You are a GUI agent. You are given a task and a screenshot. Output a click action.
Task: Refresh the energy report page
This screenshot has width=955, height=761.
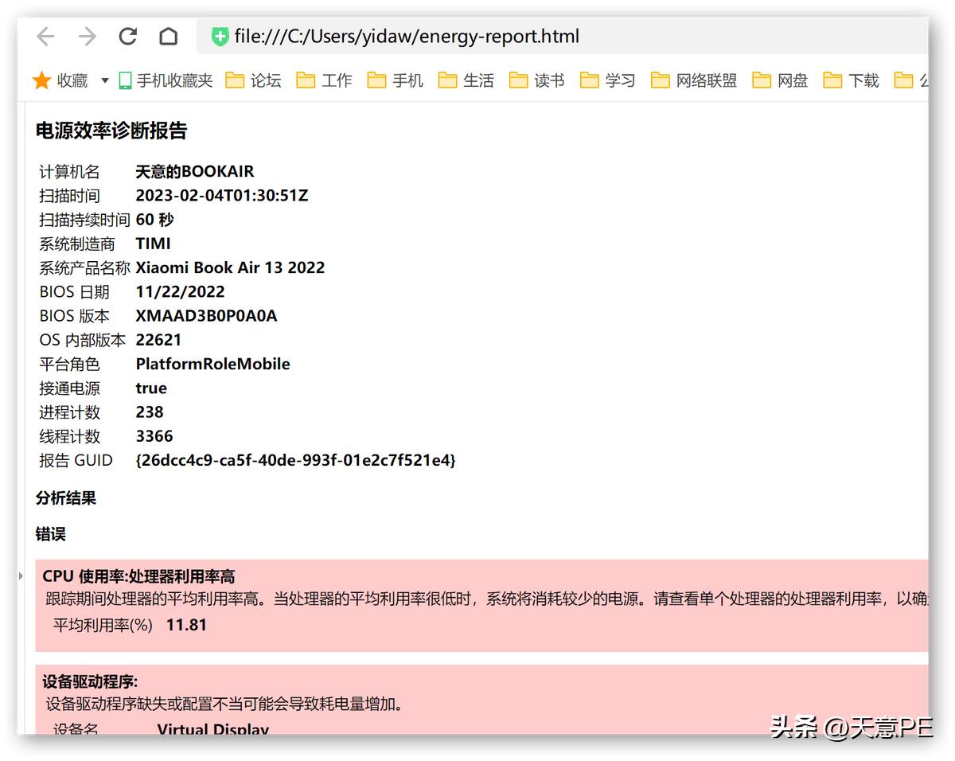[127, 36]
